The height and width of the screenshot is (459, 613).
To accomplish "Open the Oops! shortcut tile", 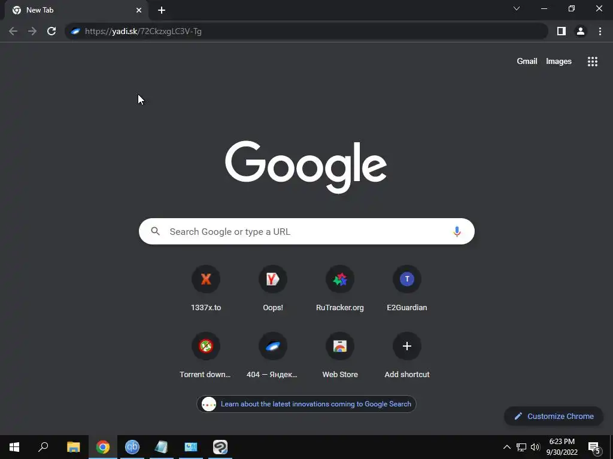I will [x=273, y=288].
